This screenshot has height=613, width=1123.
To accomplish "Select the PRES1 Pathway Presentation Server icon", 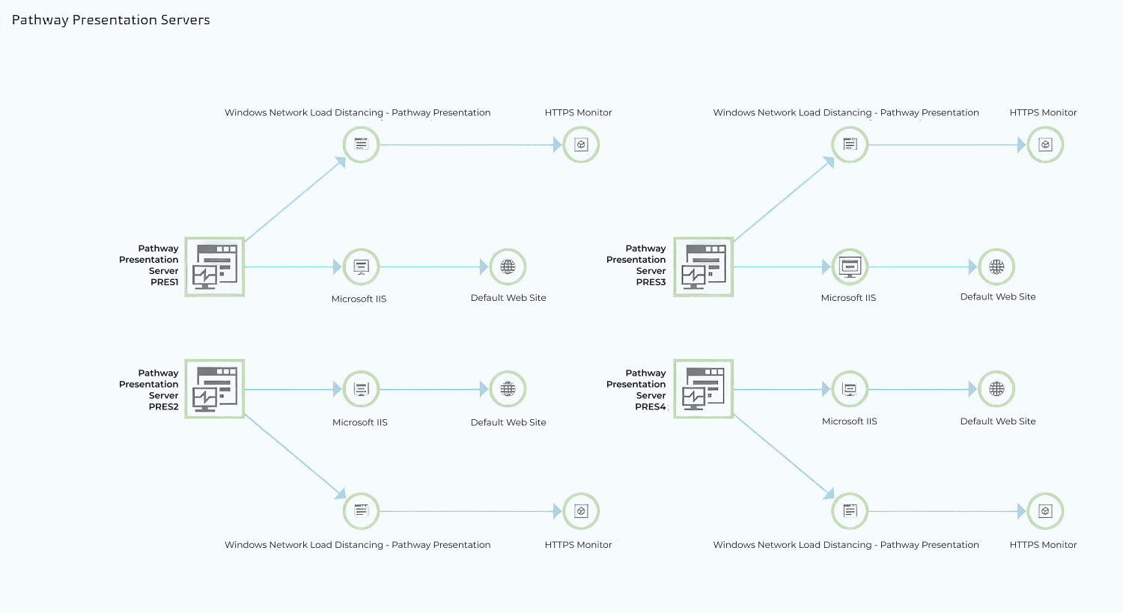I will point(214,266).
